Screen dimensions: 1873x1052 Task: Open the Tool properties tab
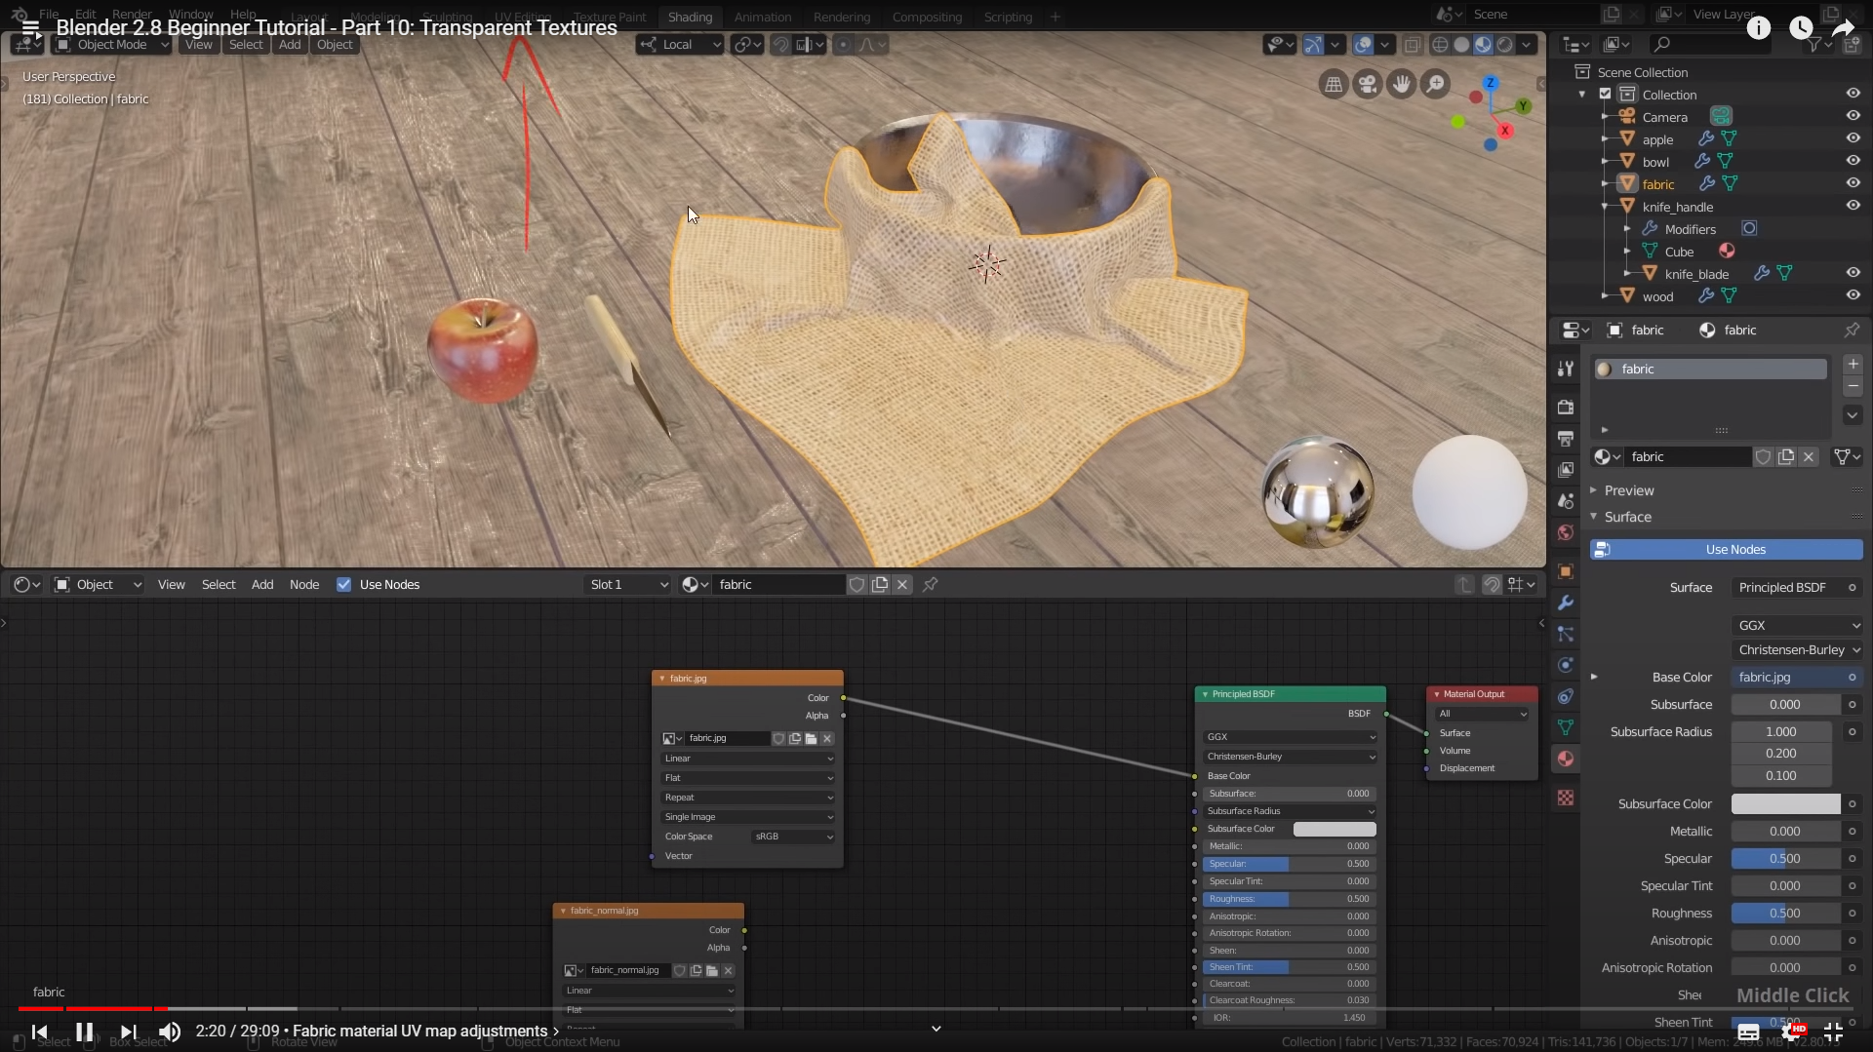(1566, 369)
